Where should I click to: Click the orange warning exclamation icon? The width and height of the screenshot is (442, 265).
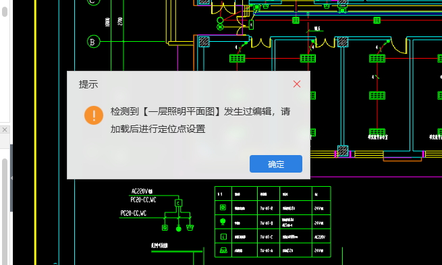pos(94,115)
